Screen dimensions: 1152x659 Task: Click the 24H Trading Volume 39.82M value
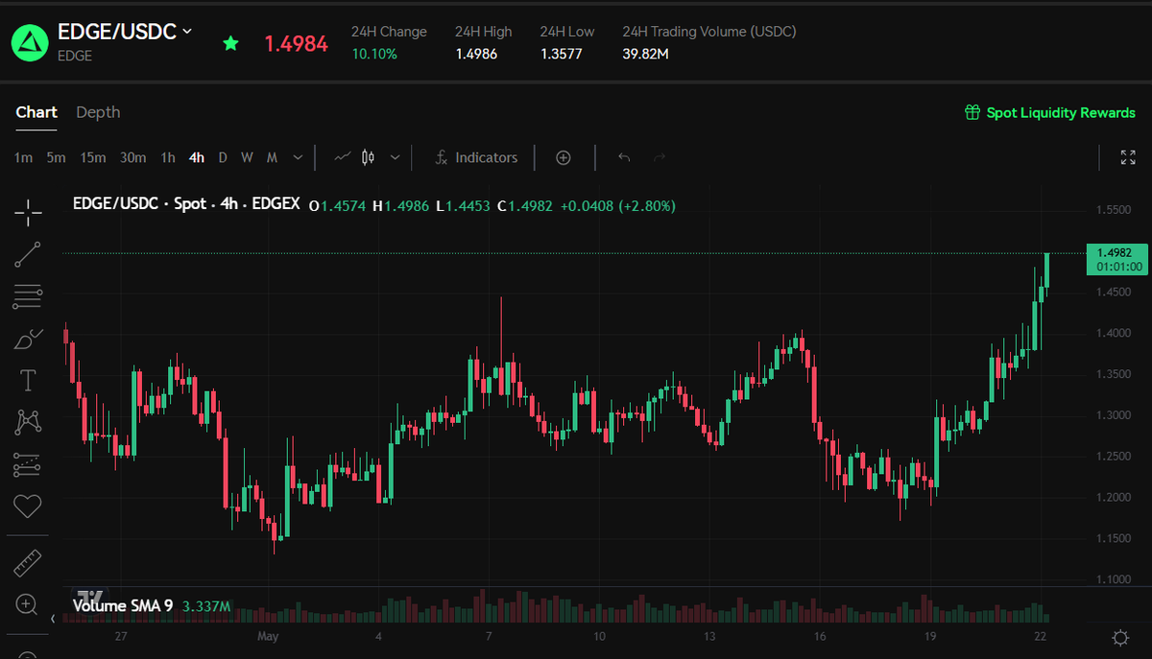645,54
